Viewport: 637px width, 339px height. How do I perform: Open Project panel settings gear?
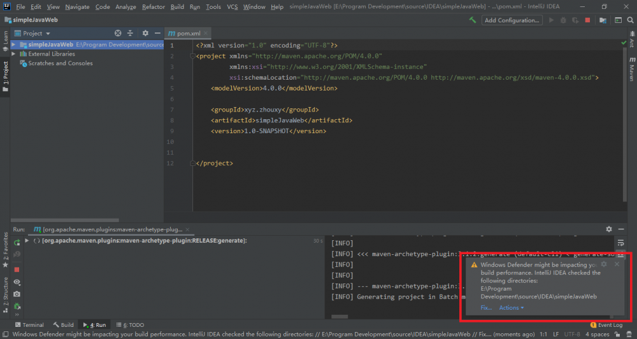145,33
